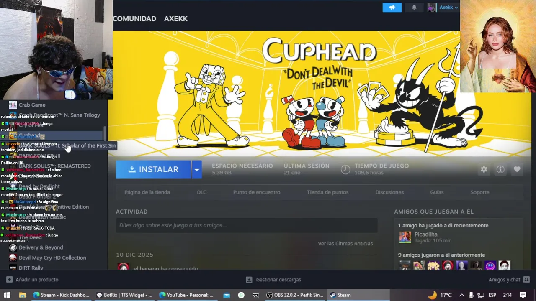Open the COMUNIDAD menu
The width and height of the screenshot is (536, 301).
click(134, 19)
